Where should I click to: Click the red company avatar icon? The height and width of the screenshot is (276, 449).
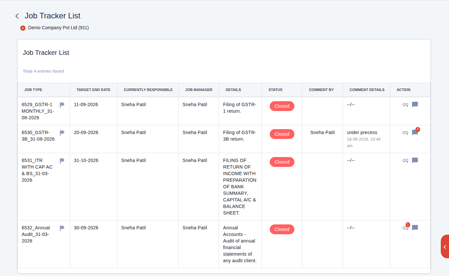[23, 28]
